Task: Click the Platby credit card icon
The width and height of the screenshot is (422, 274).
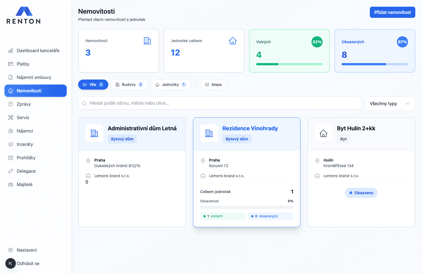Action: 11,64
